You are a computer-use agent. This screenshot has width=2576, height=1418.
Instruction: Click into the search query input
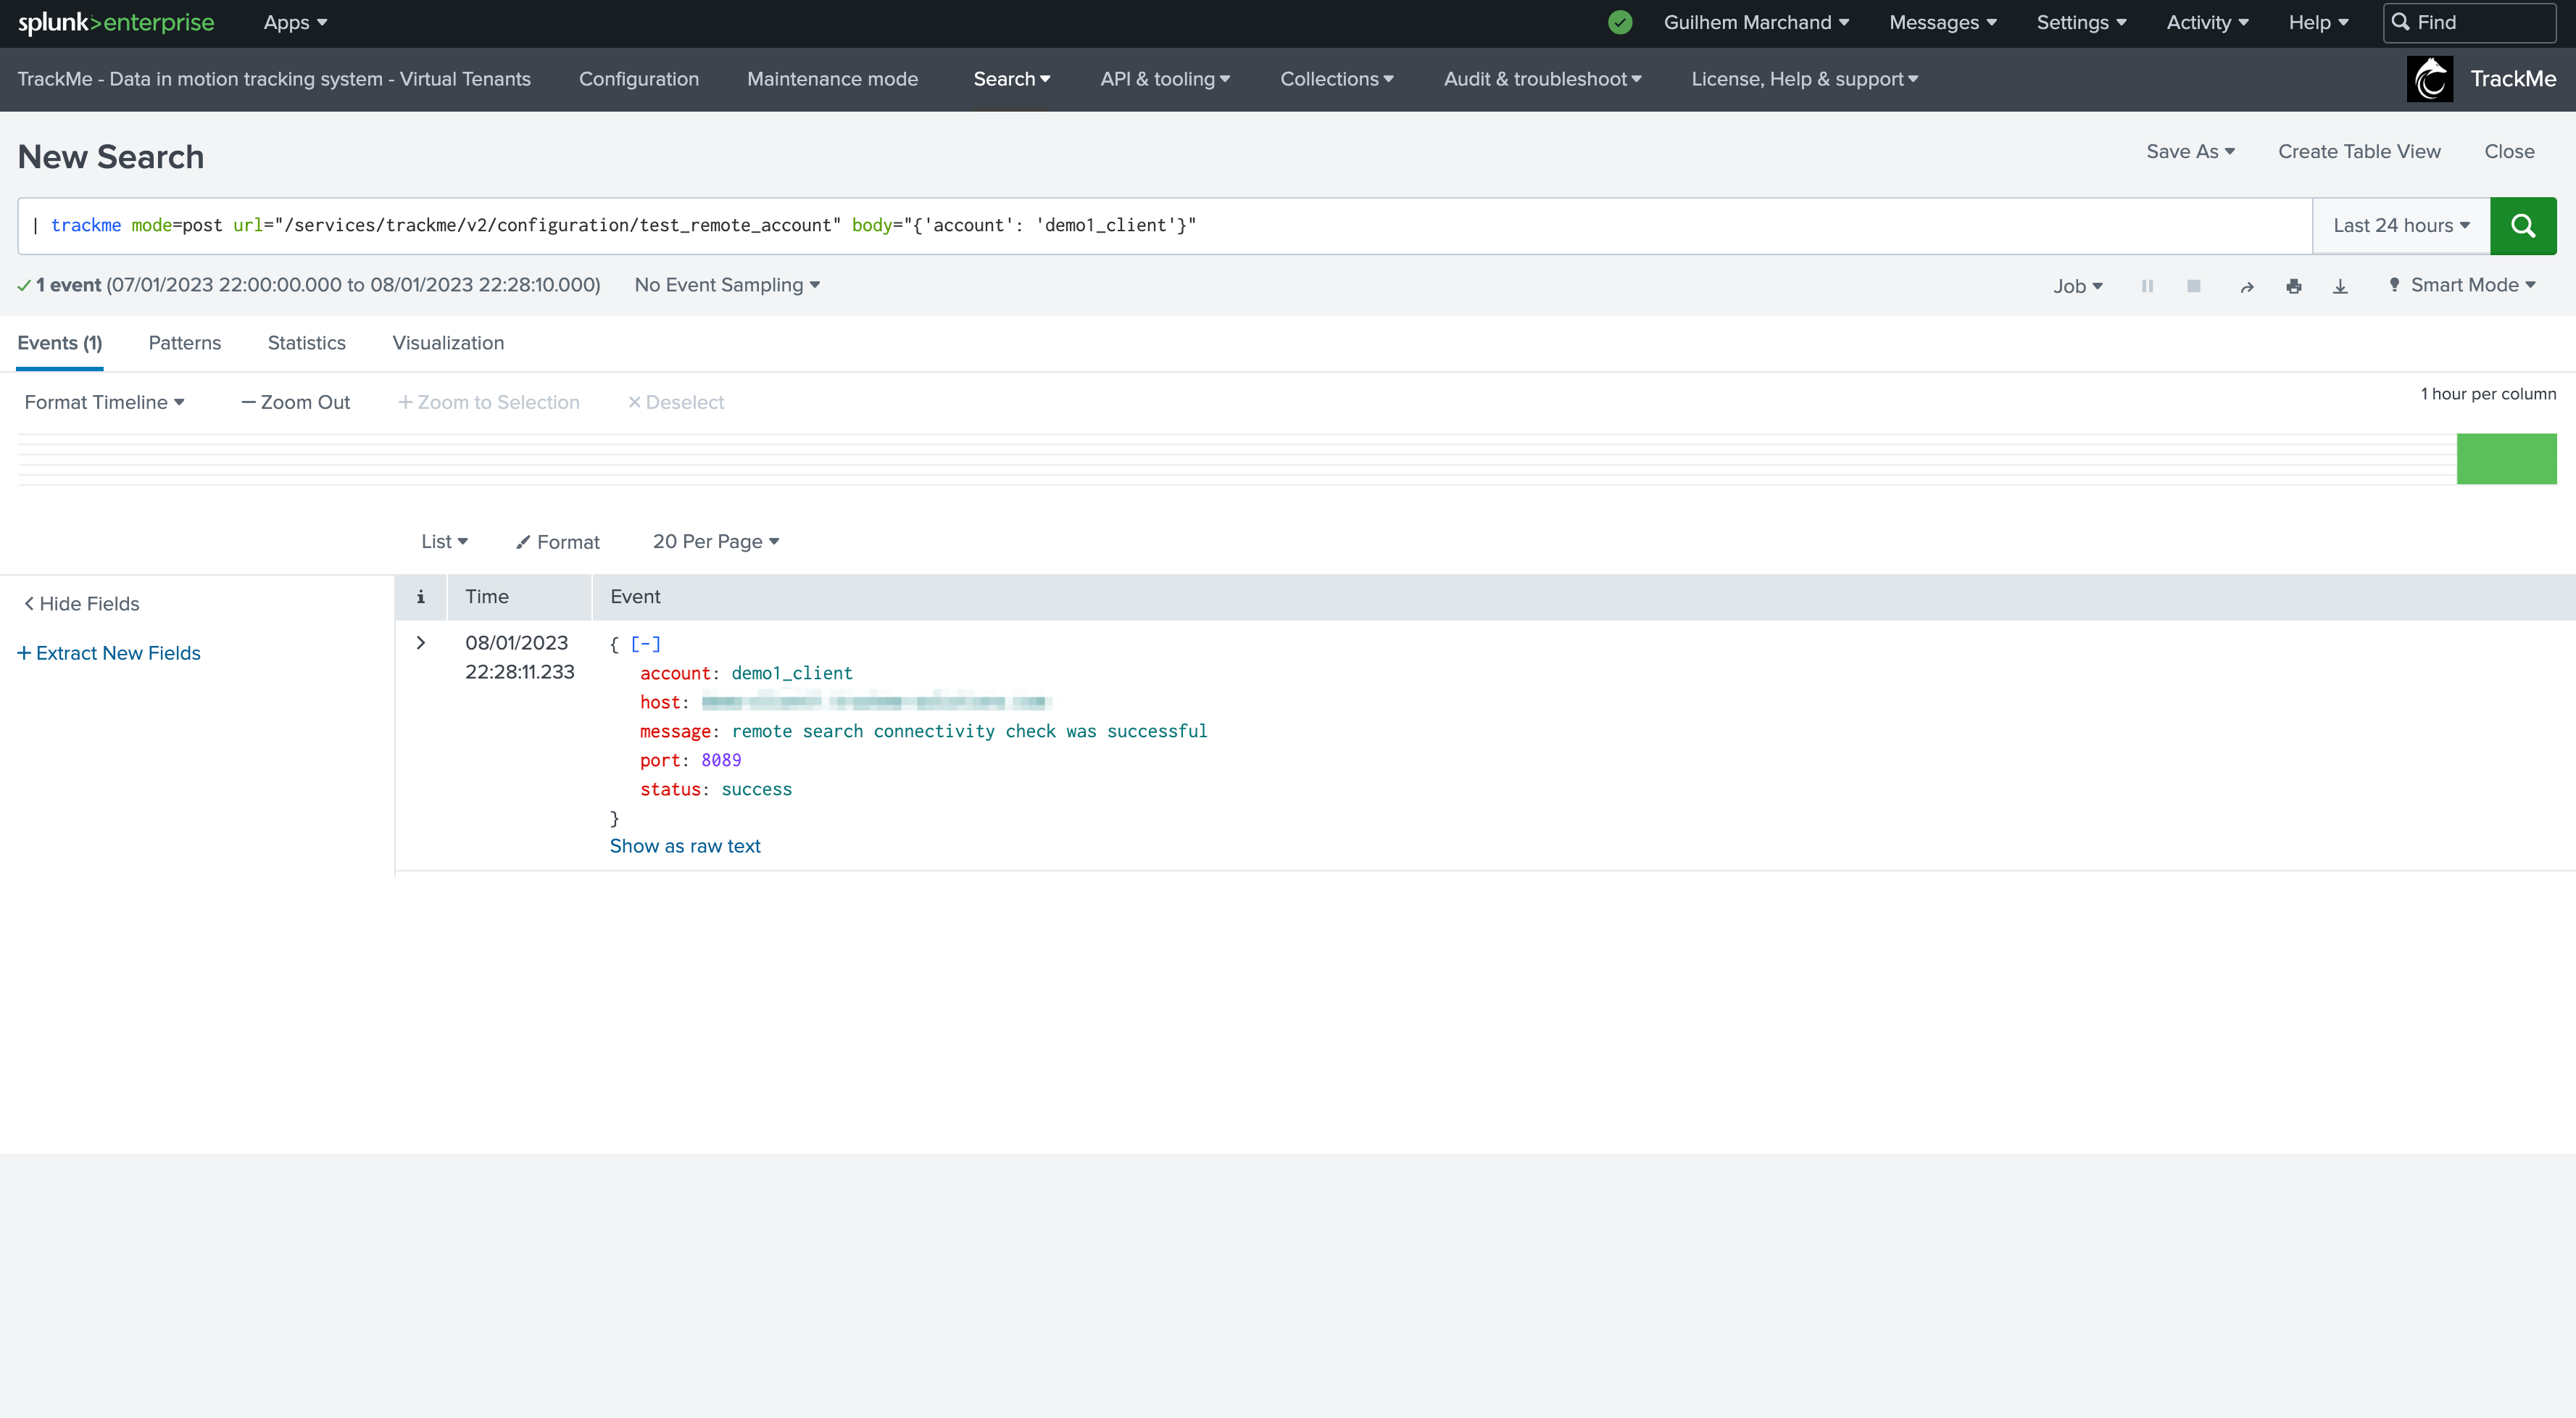coord(1165,226)
